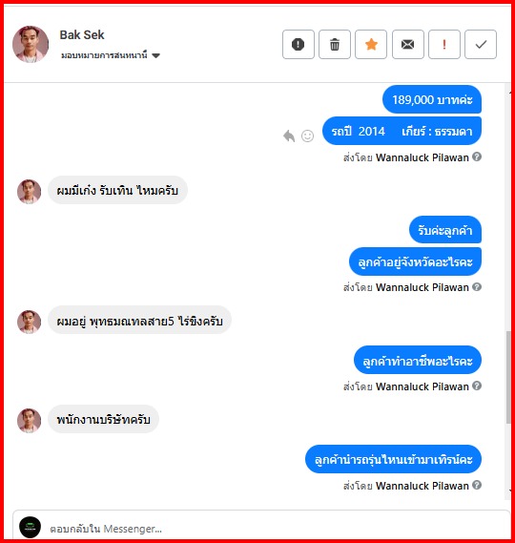Mark conversation done with checkmark
This screenshot has height=543, width=515.
click(481, 44)
